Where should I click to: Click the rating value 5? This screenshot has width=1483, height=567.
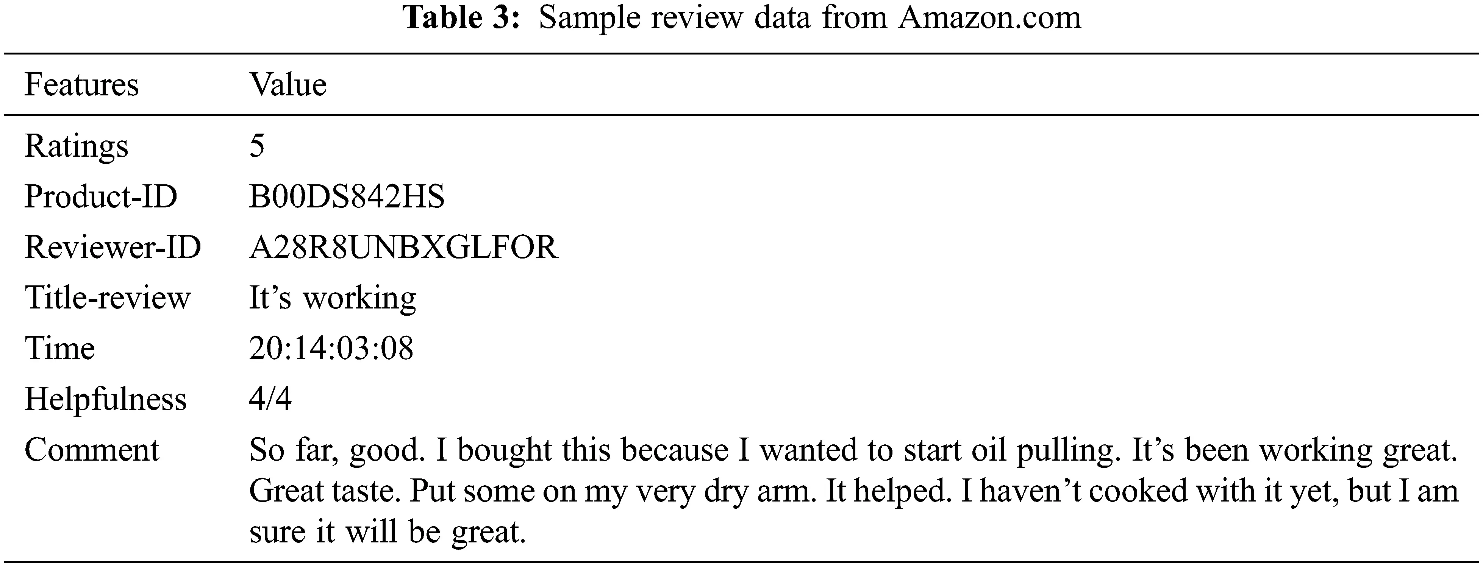click(257, 146)
